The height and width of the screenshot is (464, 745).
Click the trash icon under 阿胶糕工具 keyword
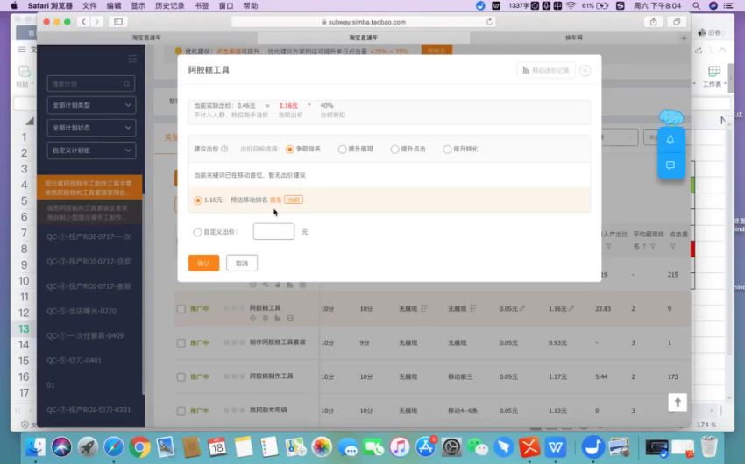[x=266, y=319]
